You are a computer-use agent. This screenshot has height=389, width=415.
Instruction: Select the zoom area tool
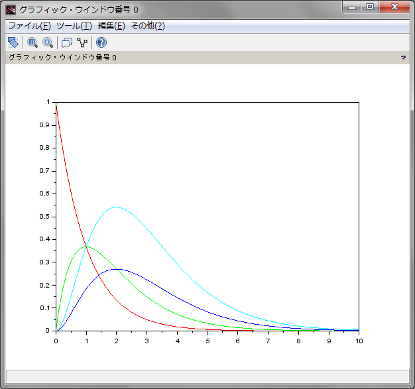point(32,42)
